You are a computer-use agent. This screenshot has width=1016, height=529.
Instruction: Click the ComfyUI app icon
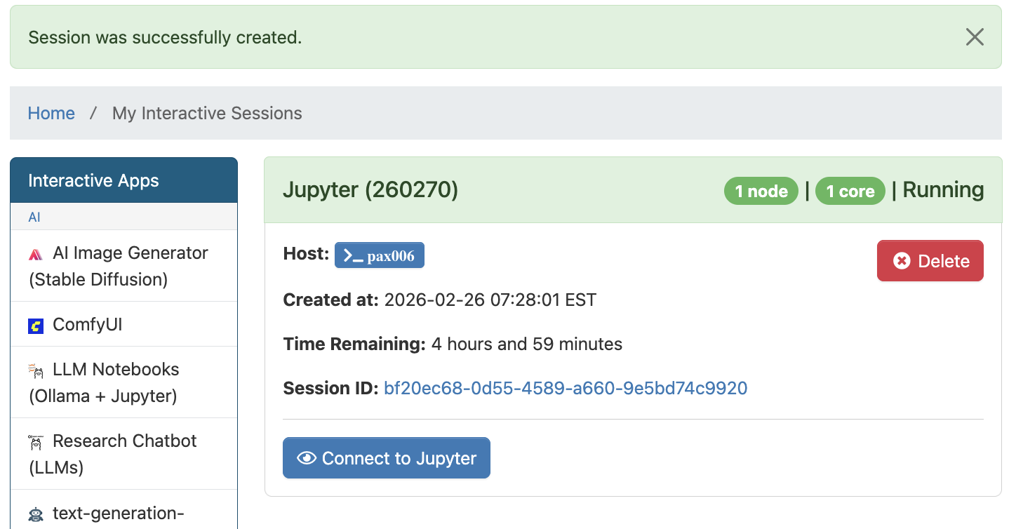35,324
